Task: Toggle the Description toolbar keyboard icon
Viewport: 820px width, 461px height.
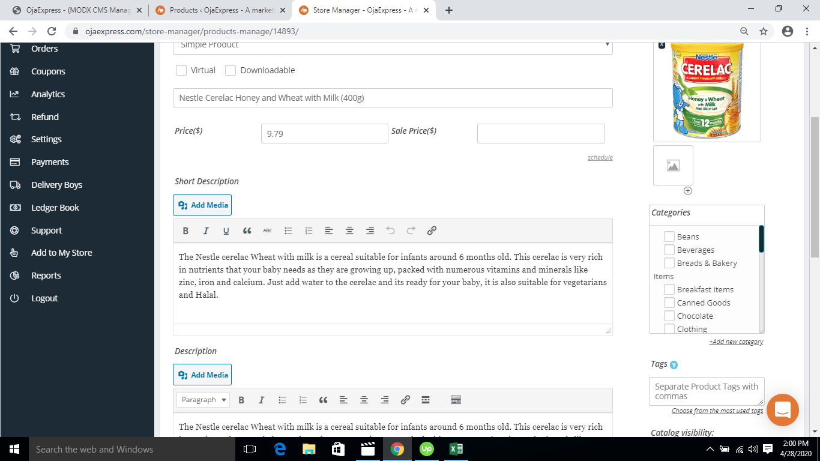Action: [x=456, y=400]
